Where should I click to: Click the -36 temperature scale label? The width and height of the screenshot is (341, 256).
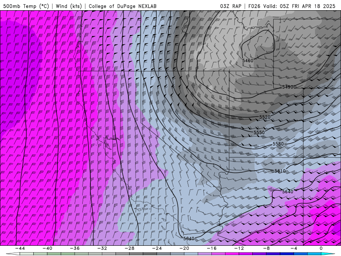pos(75,248)
